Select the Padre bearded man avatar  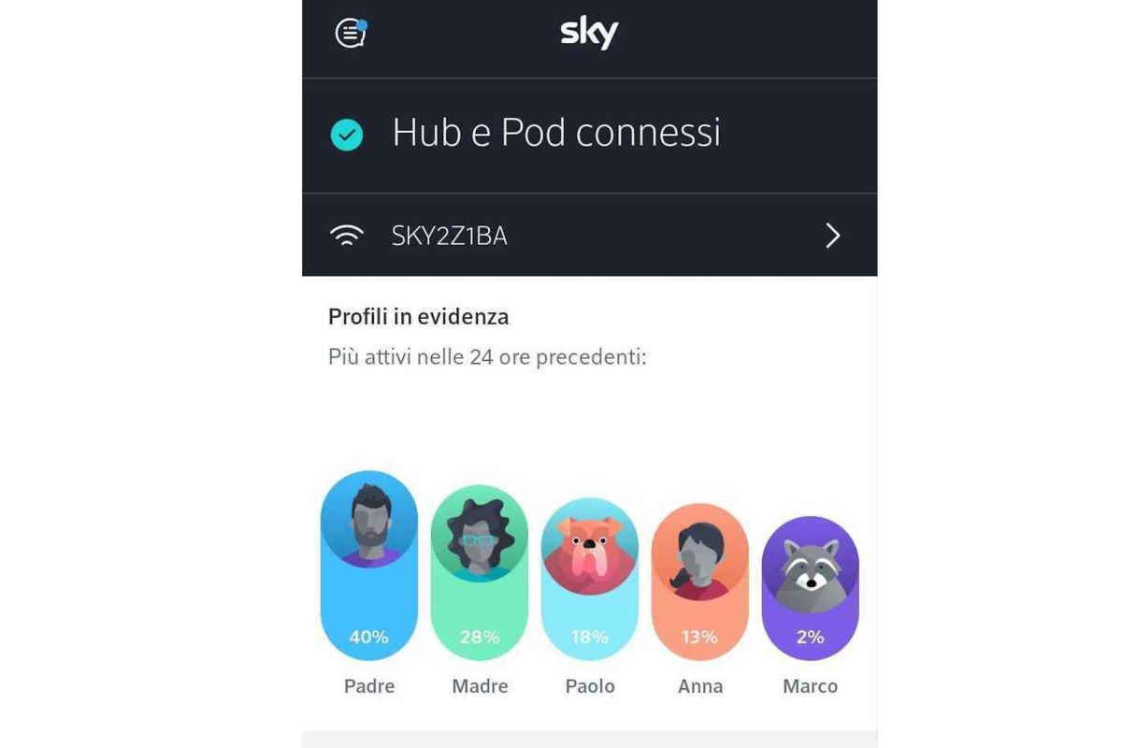[368, 520]
